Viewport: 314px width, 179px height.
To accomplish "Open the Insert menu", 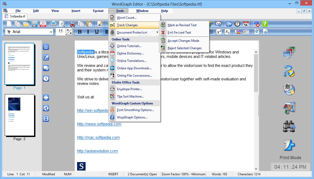I will coord(76,11).
